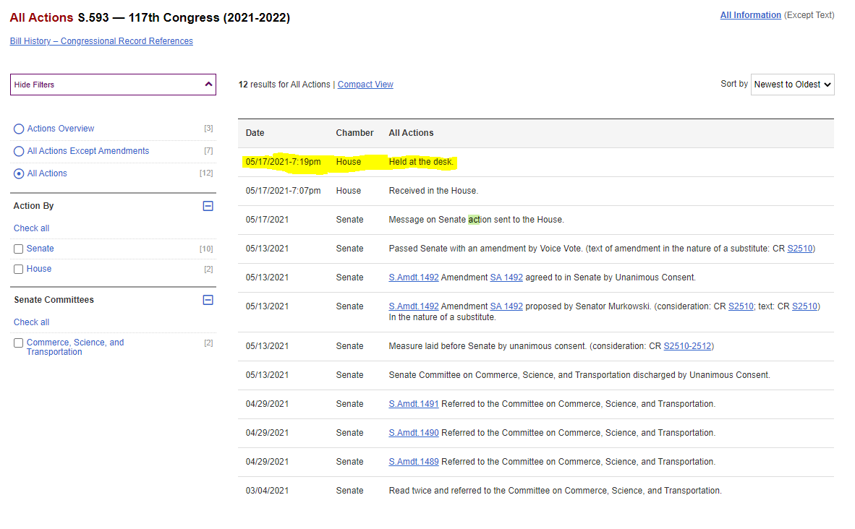Open the Sort by Newest to Oldest dropdown
Screen dimensions: 855x529
coord(792,85)
